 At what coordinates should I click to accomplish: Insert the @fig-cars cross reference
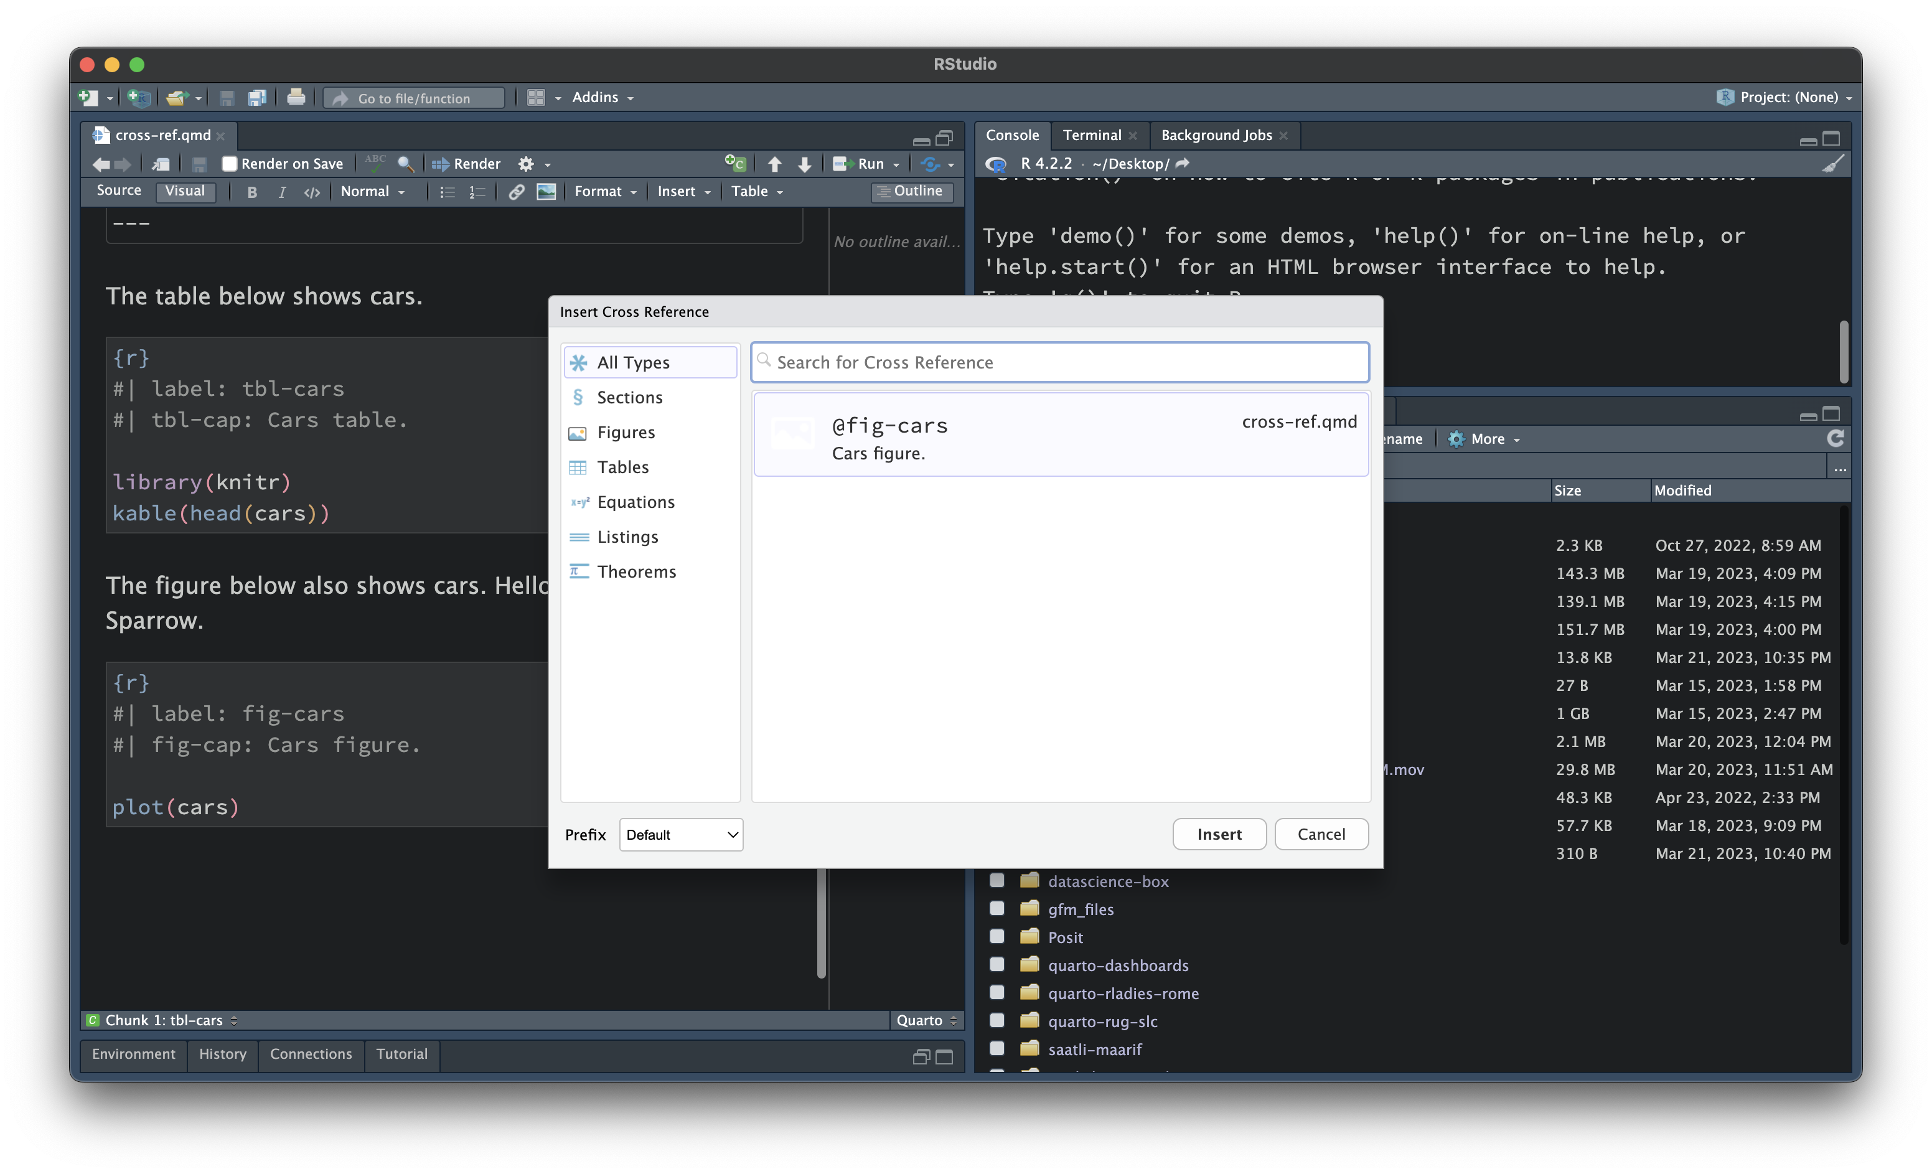click(1219, 834)
